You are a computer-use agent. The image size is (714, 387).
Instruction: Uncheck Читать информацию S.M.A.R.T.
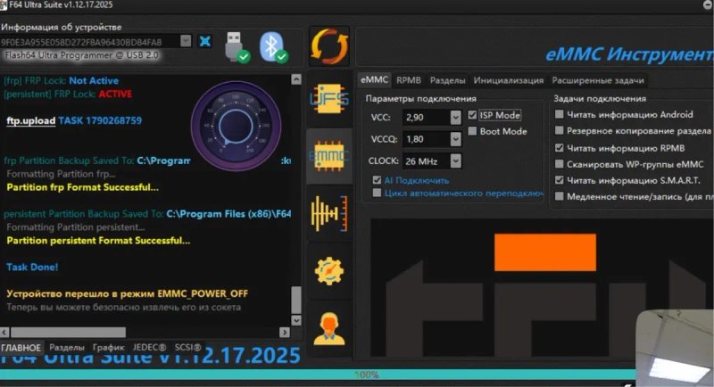pyautogui.click(x=560, y=180)
